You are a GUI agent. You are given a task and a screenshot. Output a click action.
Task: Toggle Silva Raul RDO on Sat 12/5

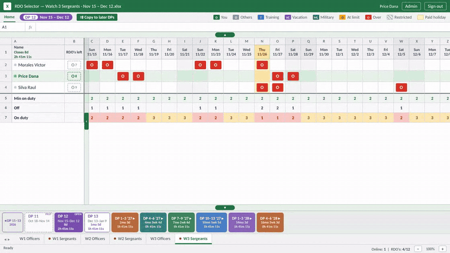[x=401, y=87]
